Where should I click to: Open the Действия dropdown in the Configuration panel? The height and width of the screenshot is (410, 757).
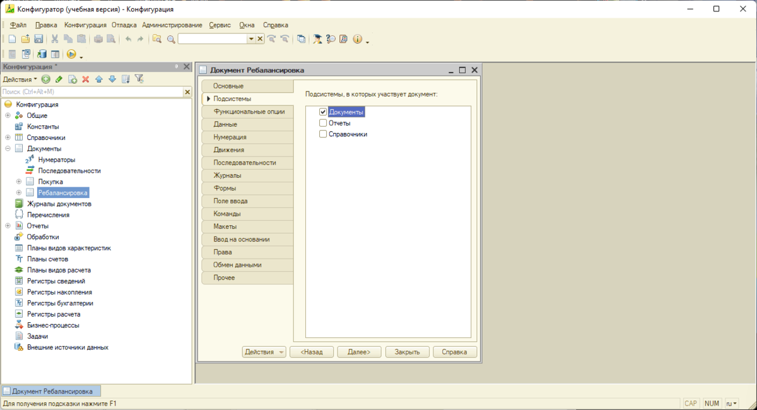(20, 79)
